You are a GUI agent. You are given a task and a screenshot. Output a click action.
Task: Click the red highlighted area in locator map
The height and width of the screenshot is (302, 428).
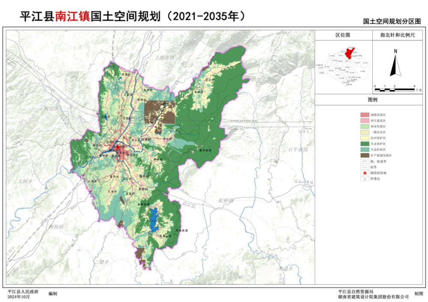coord(349,53)
